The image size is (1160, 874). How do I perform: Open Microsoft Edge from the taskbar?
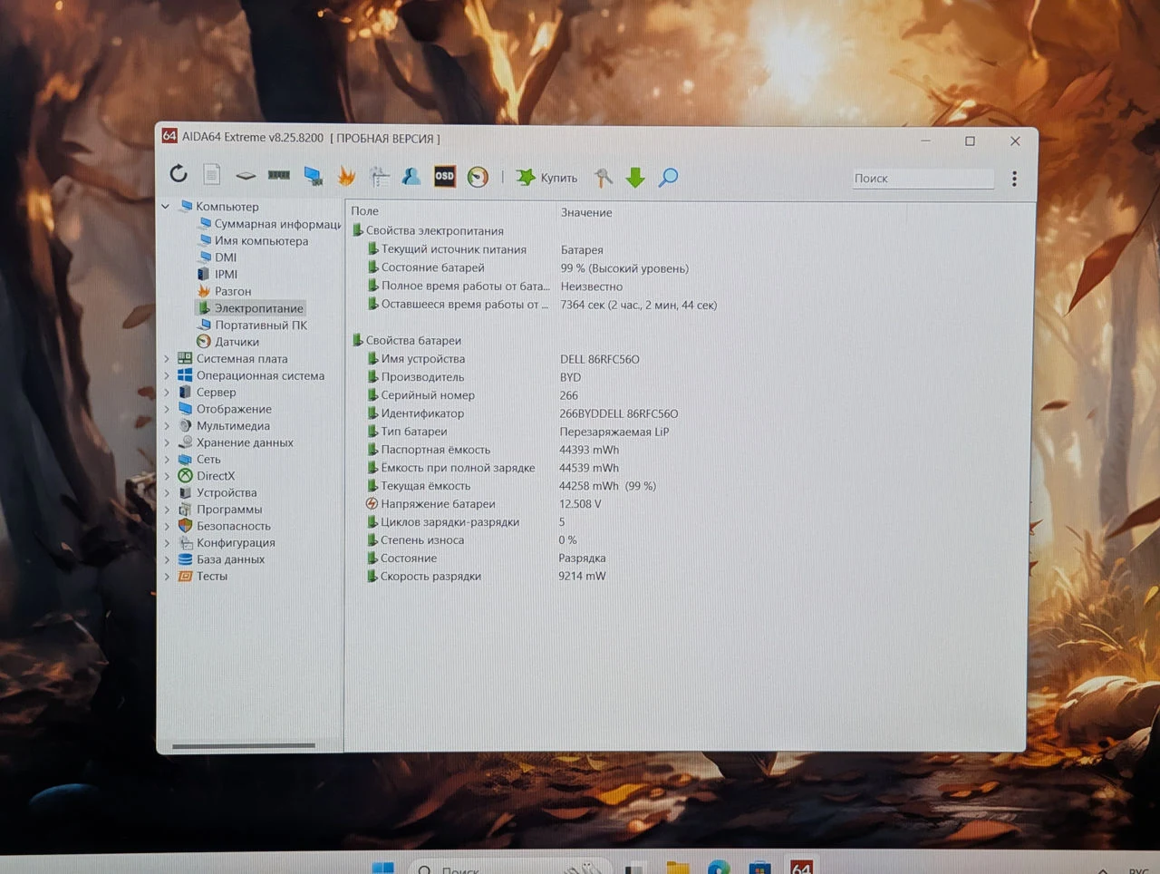[719, 868]
